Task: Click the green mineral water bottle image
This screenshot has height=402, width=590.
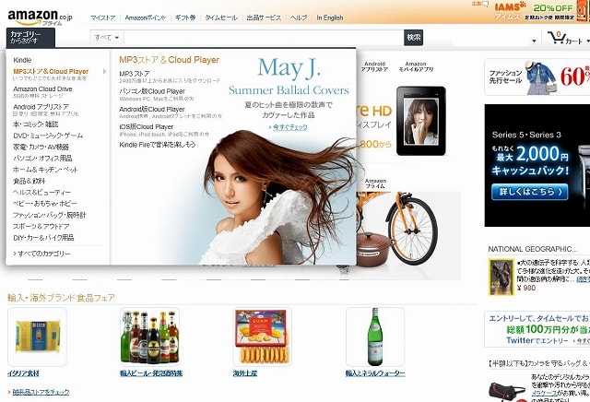Action: [375, 337]
